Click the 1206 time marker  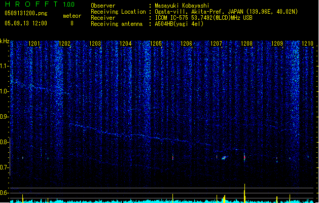coord(186,43)
